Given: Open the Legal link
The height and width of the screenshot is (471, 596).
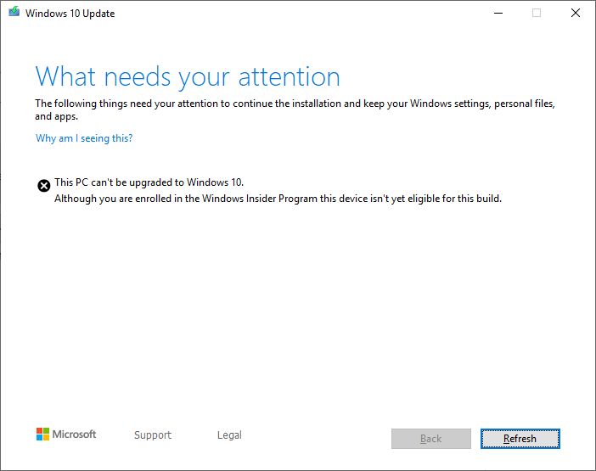Looking at the screenshot, I should pyautogui.click(x=229, y=435).
